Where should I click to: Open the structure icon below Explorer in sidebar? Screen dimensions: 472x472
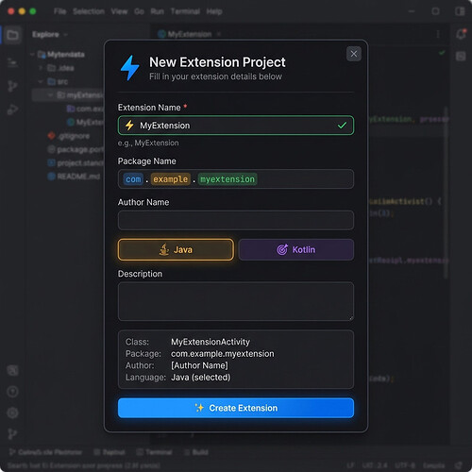[x=12, y=62]
